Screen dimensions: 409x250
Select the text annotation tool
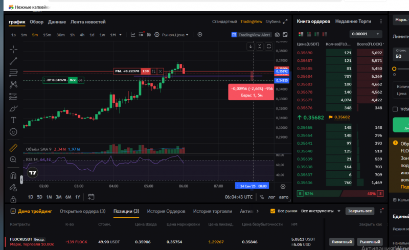(x=14, y=120)
